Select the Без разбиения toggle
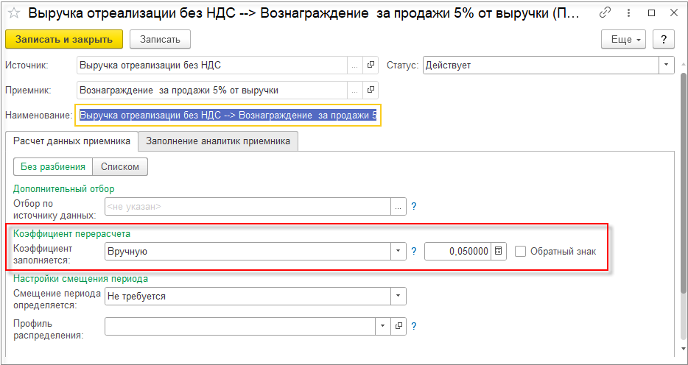The image size is (688, 365). coord(53,167)
